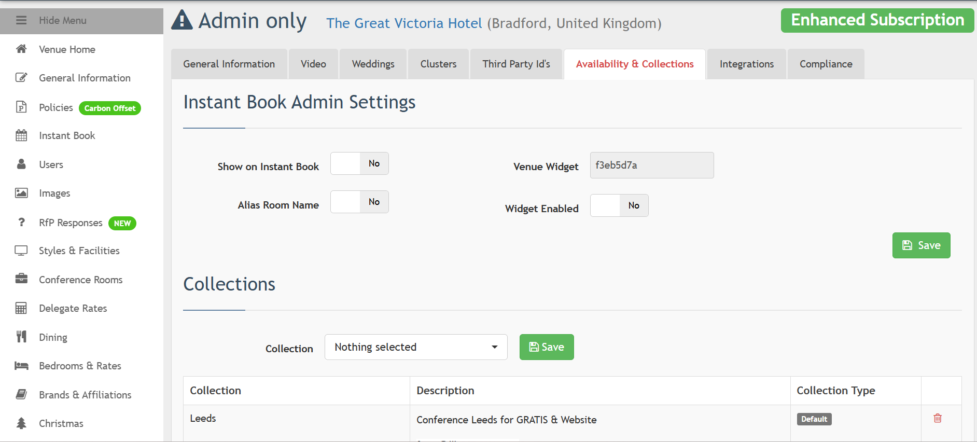Viewport: 977px width, 442px height.
Task: Click the Delegate Rates calculator icon
Action: 21,308
